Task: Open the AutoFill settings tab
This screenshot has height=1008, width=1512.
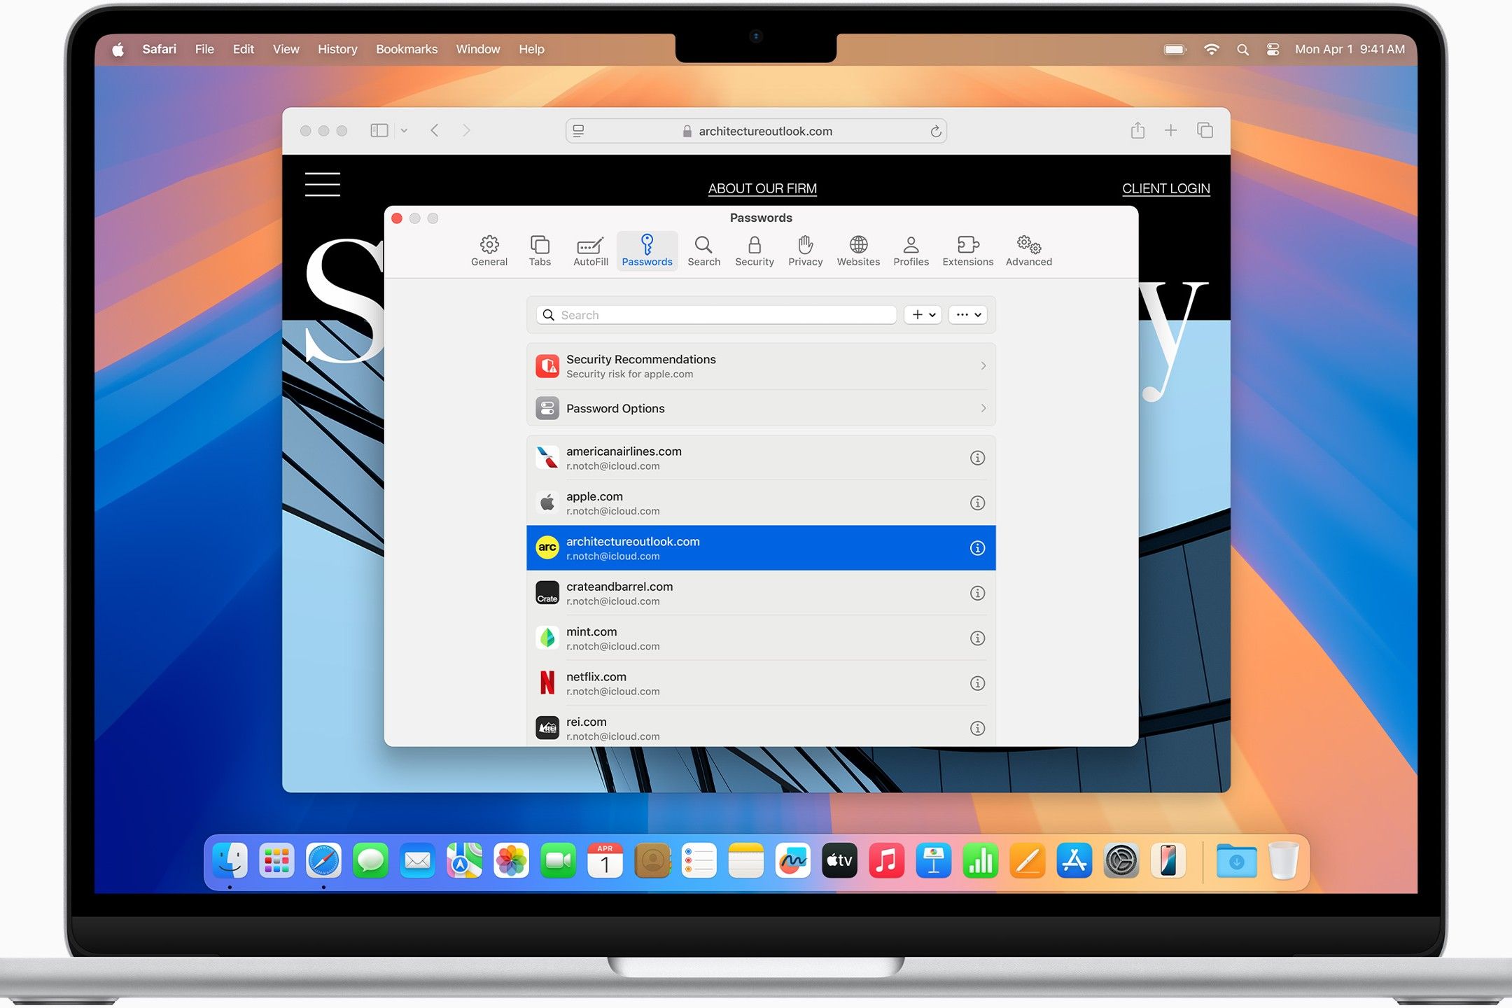Action: 591,251
